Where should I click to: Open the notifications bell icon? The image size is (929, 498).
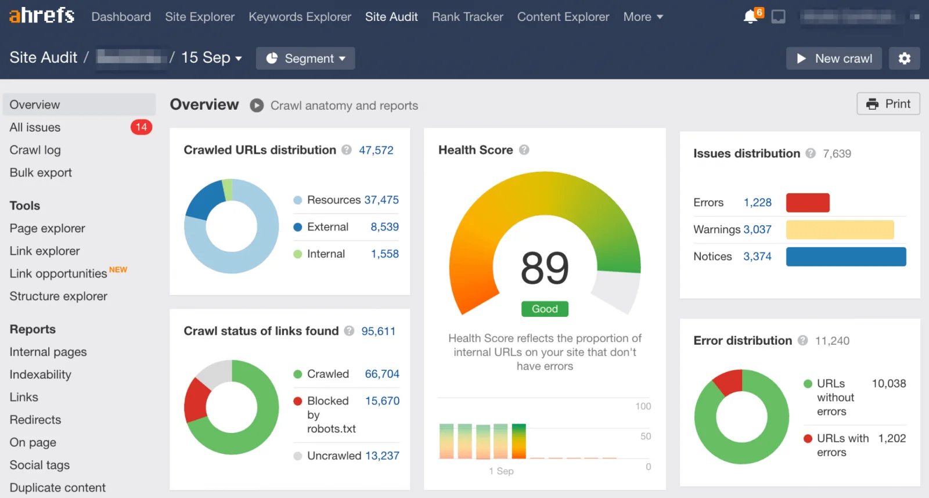coord(750,17)
